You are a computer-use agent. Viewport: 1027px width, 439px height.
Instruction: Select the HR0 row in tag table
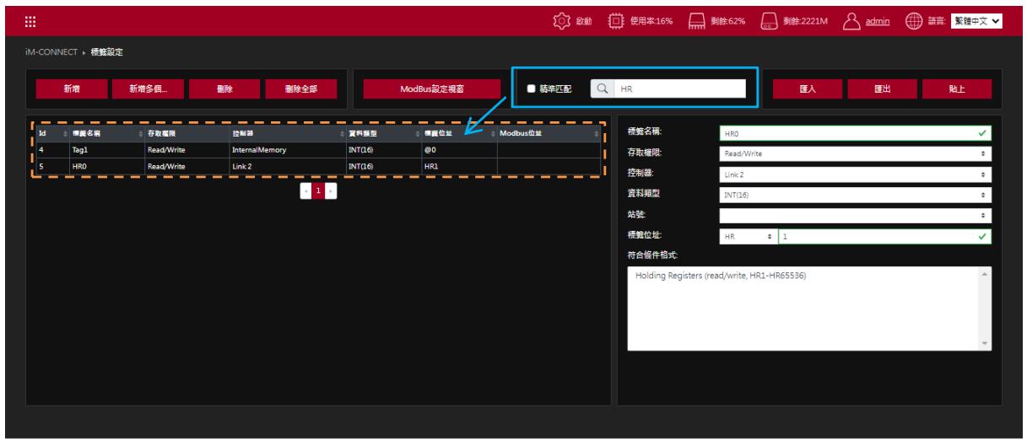click(x=318, y=166)
